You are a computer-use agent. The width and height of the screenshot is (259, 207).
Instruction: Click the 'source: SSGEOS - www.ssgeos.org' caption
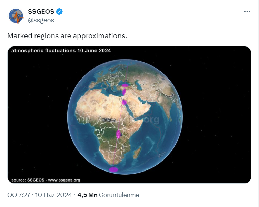pyautogui.click(x=46, y=180)
